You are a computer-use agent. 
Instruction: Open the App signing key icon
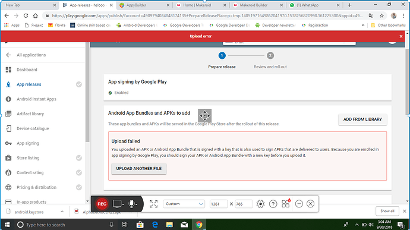[x=8, y=143]
